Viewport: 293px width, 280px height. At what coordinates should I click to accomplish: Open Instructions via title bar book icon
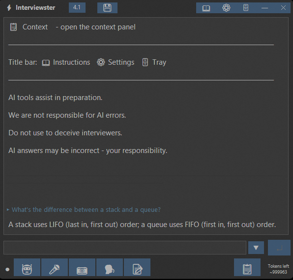(206, 8)
